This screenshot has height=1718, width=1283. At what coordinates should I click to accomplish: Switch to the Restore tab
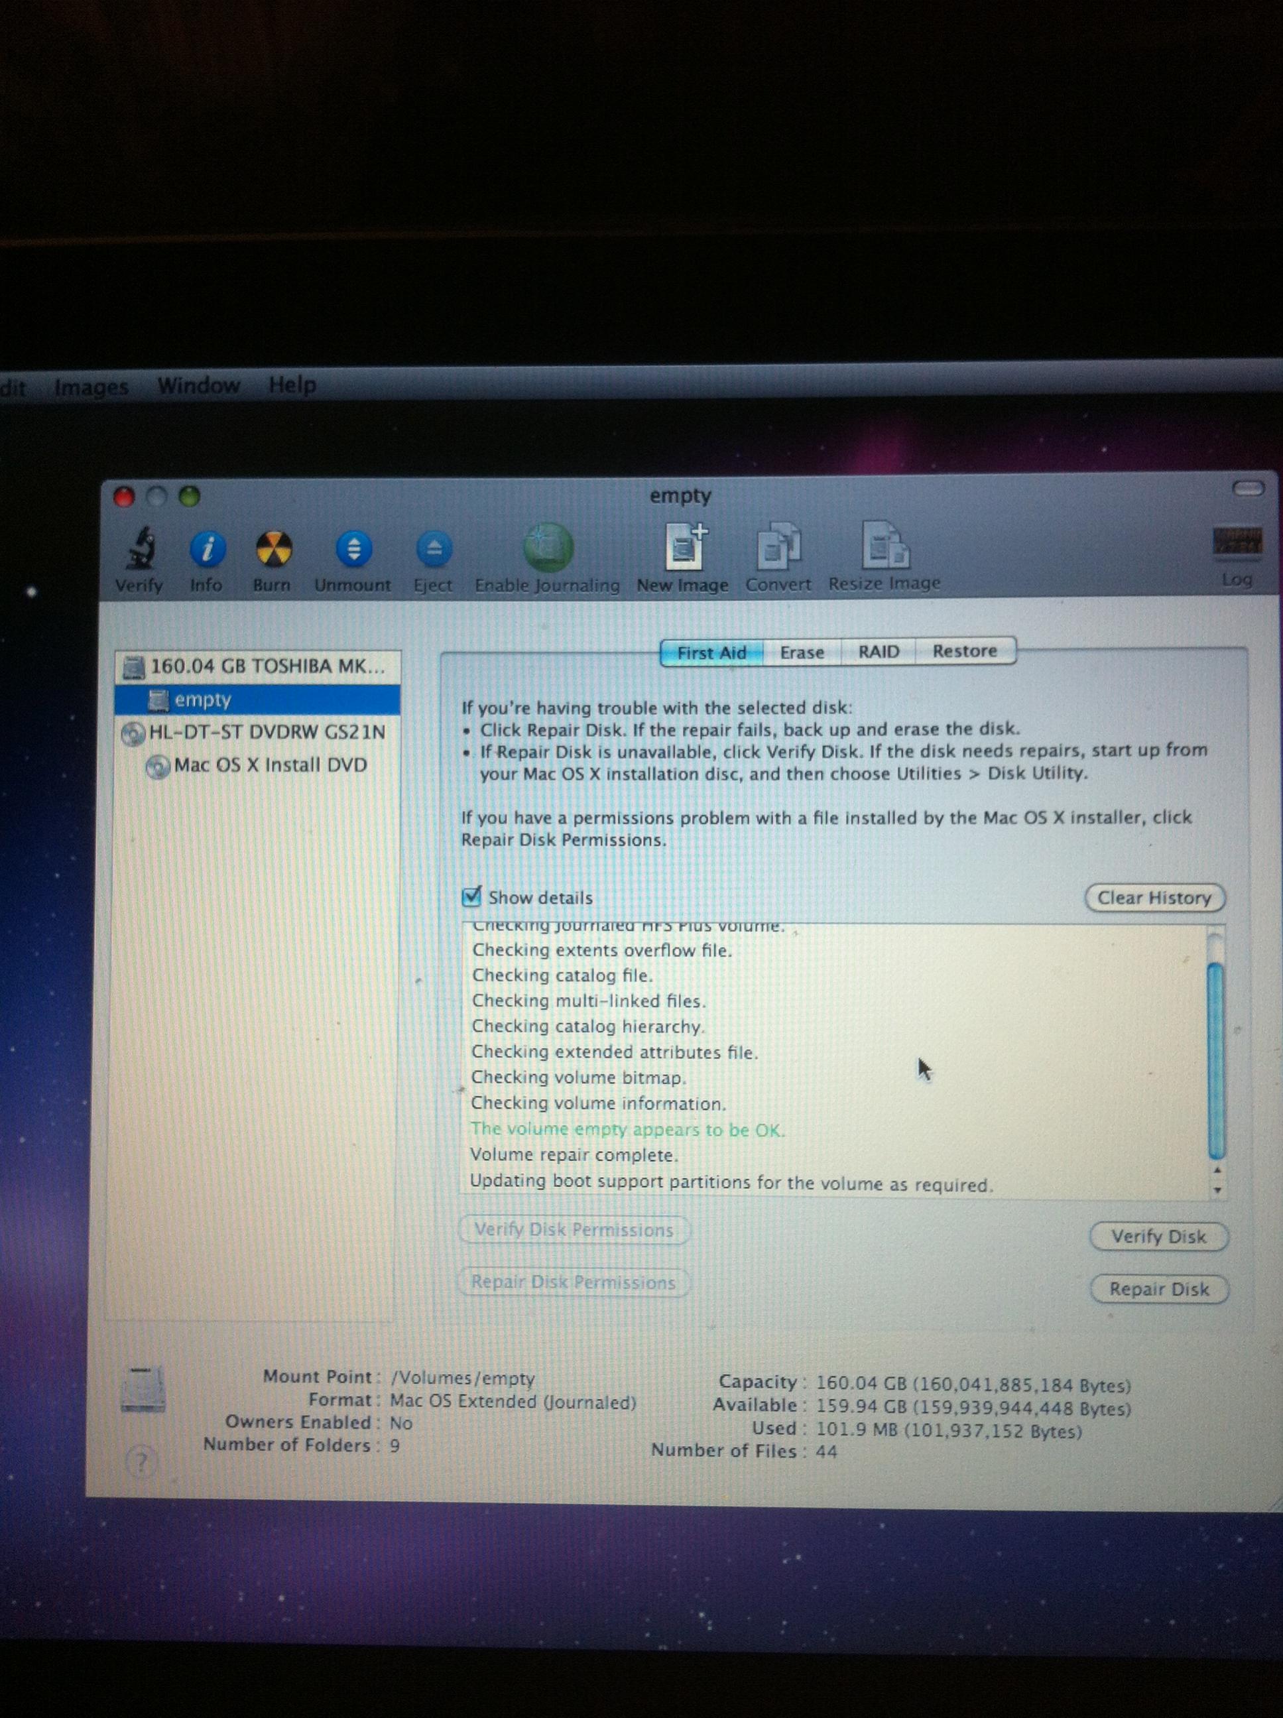click(x=965, y=650)
